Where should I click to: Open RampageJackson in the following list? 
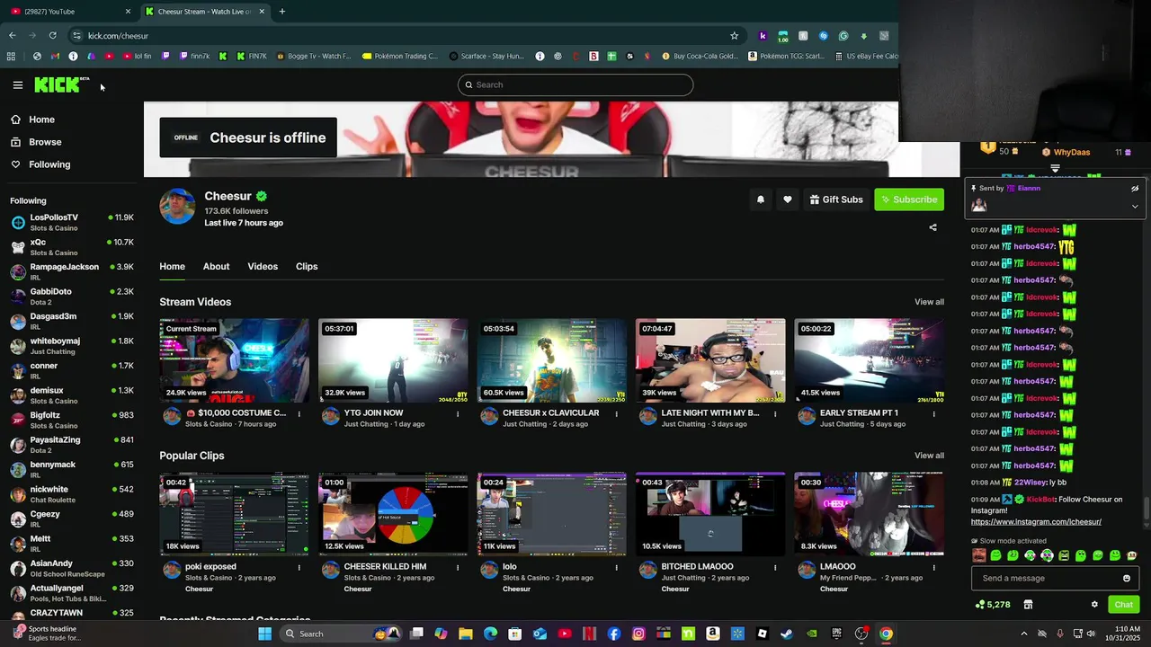click(x=72, y=271)
